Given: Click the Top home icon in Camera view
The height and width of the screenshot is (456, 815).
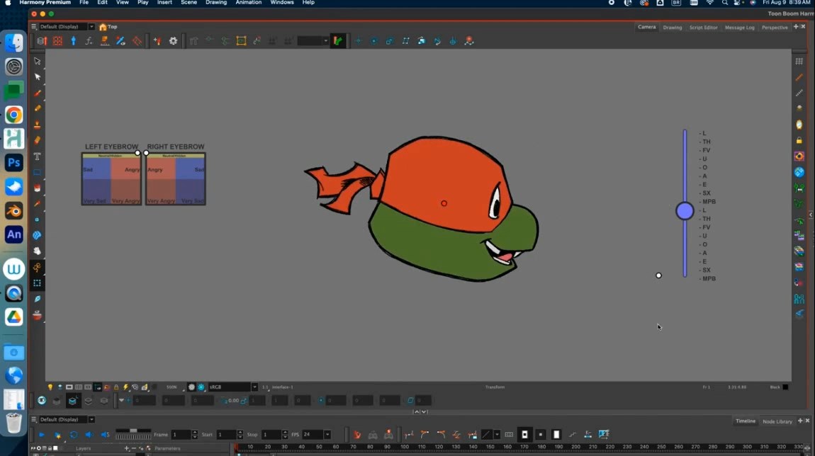Looking at the screenshot, I should 103,27.
